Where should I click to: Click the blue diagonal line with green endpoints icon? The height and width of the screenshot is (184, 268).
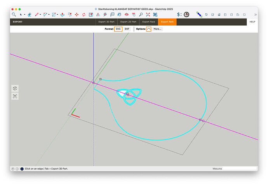point(199,14)
